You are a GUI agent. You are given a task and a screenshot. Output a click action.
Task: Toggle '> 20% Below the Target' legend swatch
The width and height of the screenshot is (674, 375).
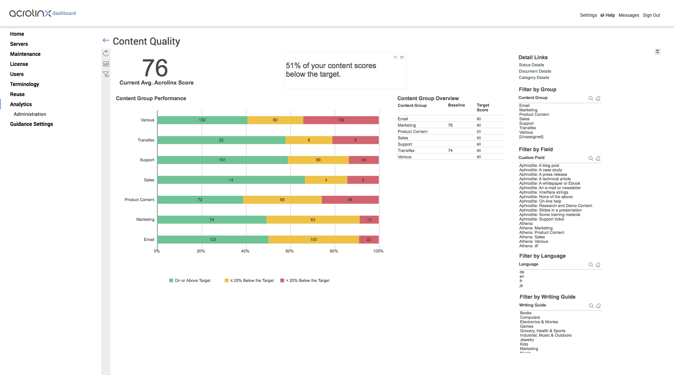point(282,280)
